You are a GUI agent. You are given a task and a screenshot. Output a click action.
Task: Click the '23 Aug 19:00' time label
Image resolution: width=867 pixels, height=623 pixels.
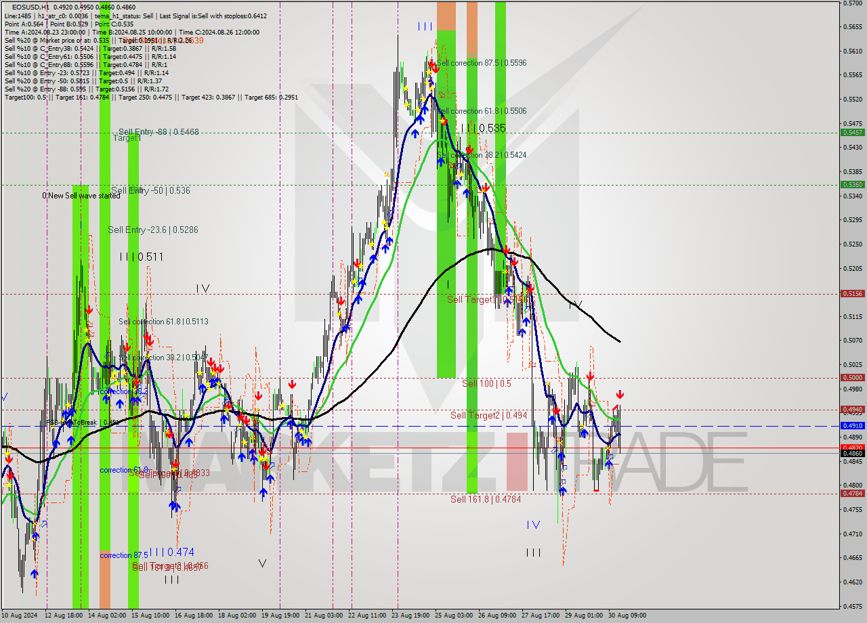point(410,616)
